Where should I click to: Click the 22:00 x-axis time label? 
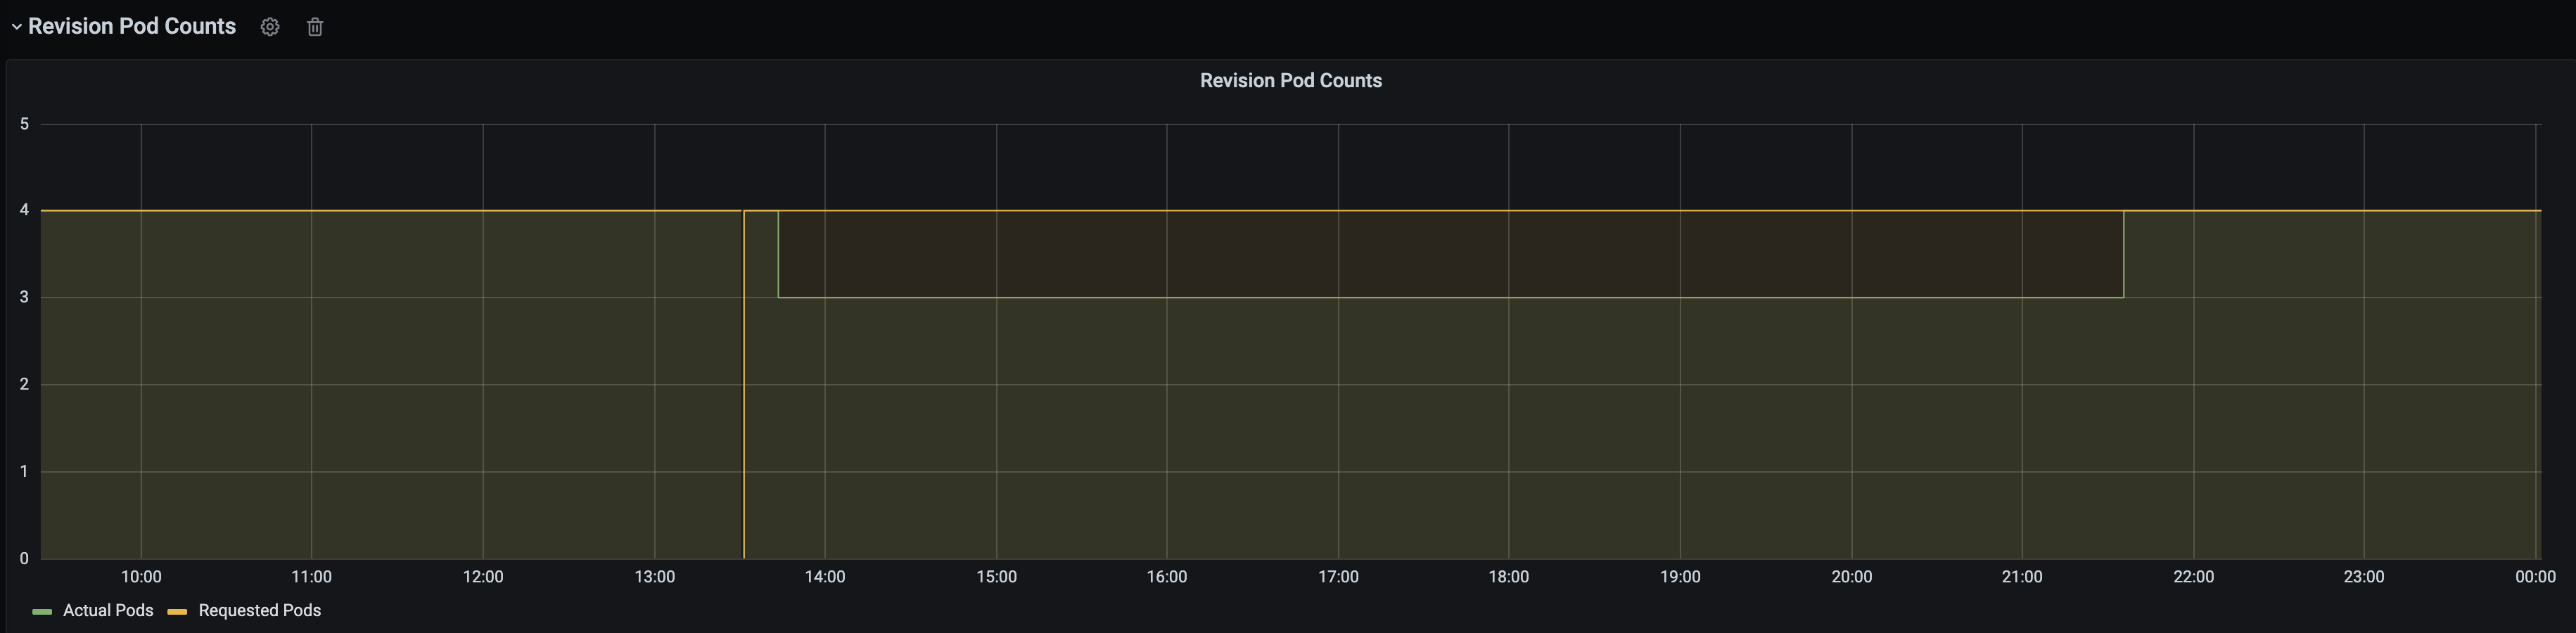2193,577
